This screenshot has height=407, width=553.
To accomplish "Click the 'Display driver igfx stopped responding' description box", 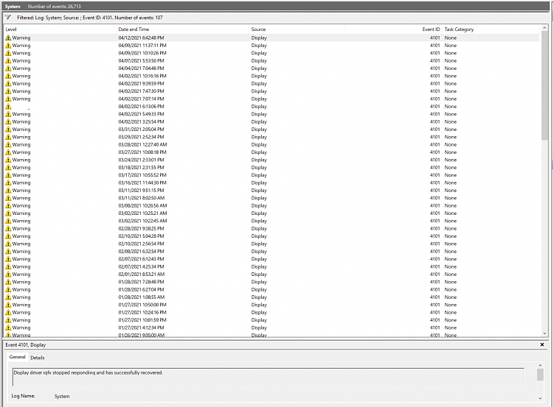I will pos(268,377).
